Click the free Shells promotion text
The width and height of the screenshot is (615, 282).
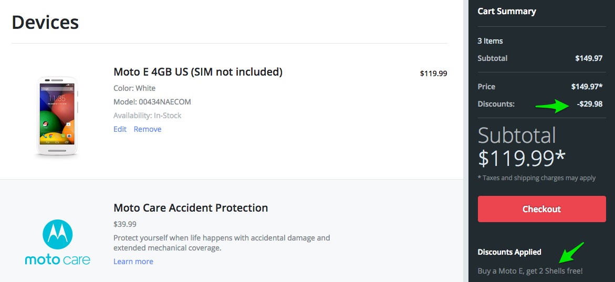[x=530, y=271]
